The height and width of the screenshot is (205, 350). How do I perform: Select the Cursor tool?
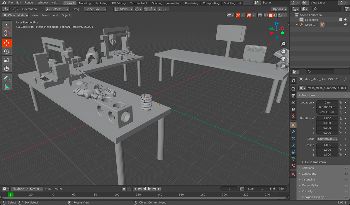(x=6, y=33)
